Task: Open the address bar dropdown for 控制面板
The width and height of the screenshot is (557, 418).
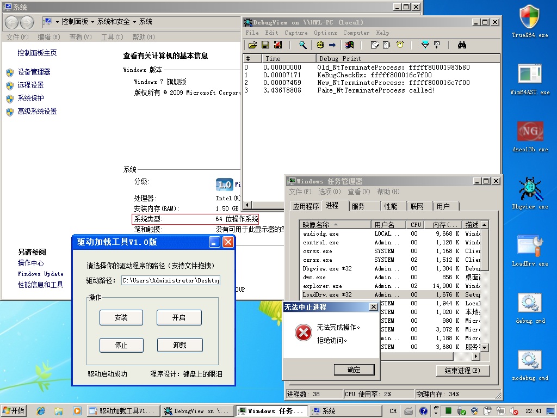Action: pyautogui.click(x=57, y=22)
